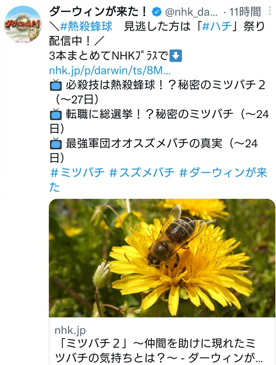Open the honeybee on dandelion preview image
Image resolution: width=276 pixels, height=365 pixels.
coord(162,258)
